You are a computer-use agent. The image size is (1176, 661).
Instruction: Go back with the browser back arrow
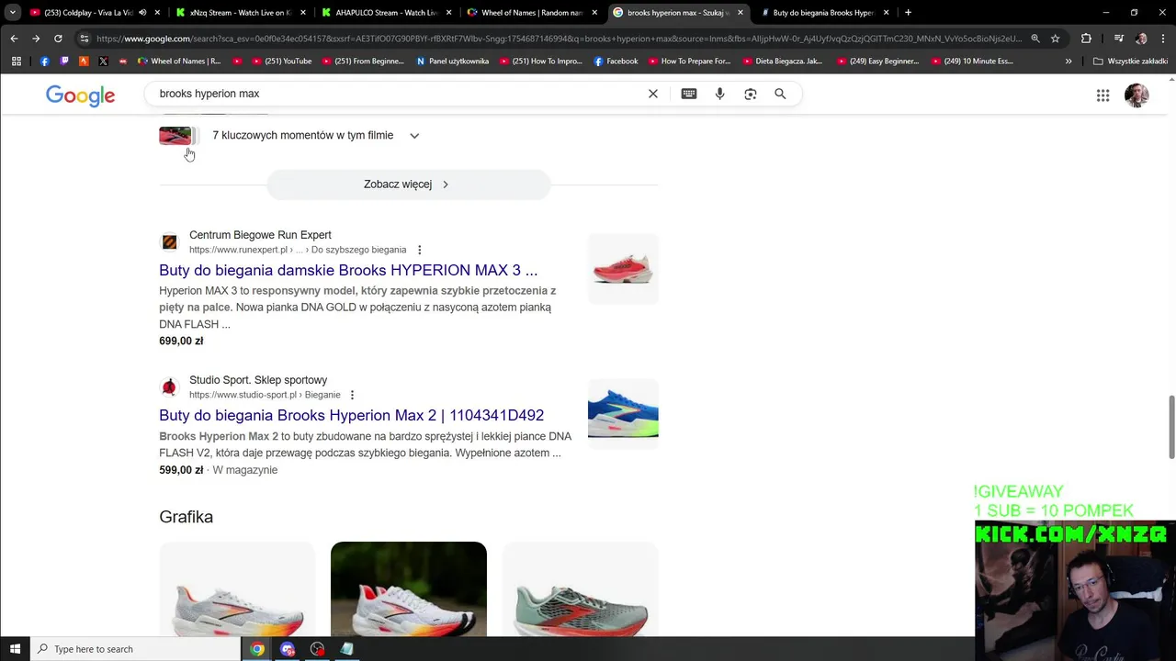point(14,39)
